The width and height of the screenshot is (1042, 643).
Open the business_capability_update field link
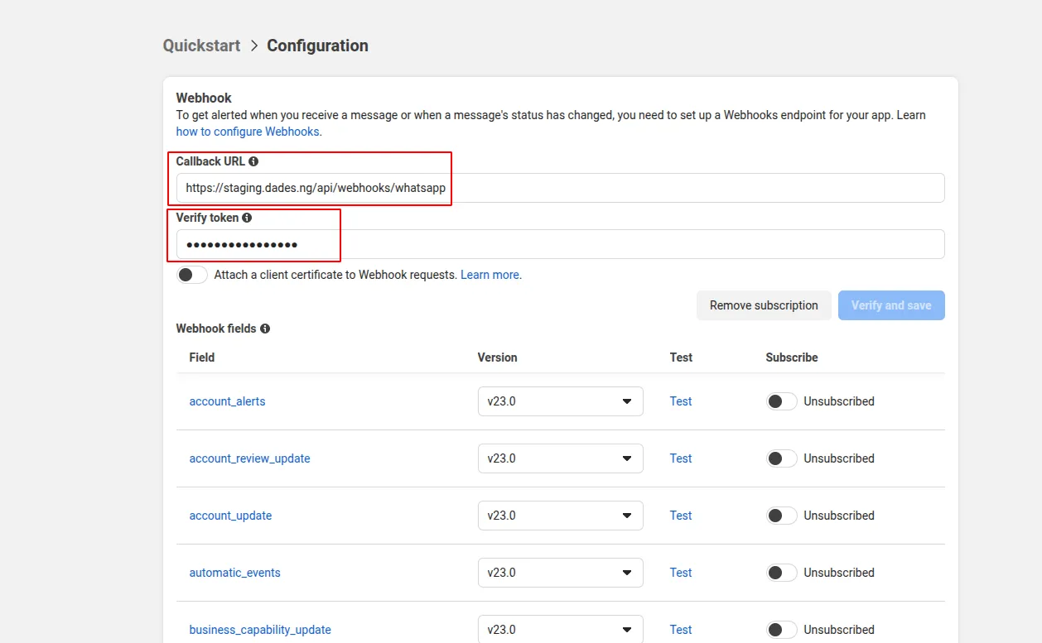pos(260,630)
